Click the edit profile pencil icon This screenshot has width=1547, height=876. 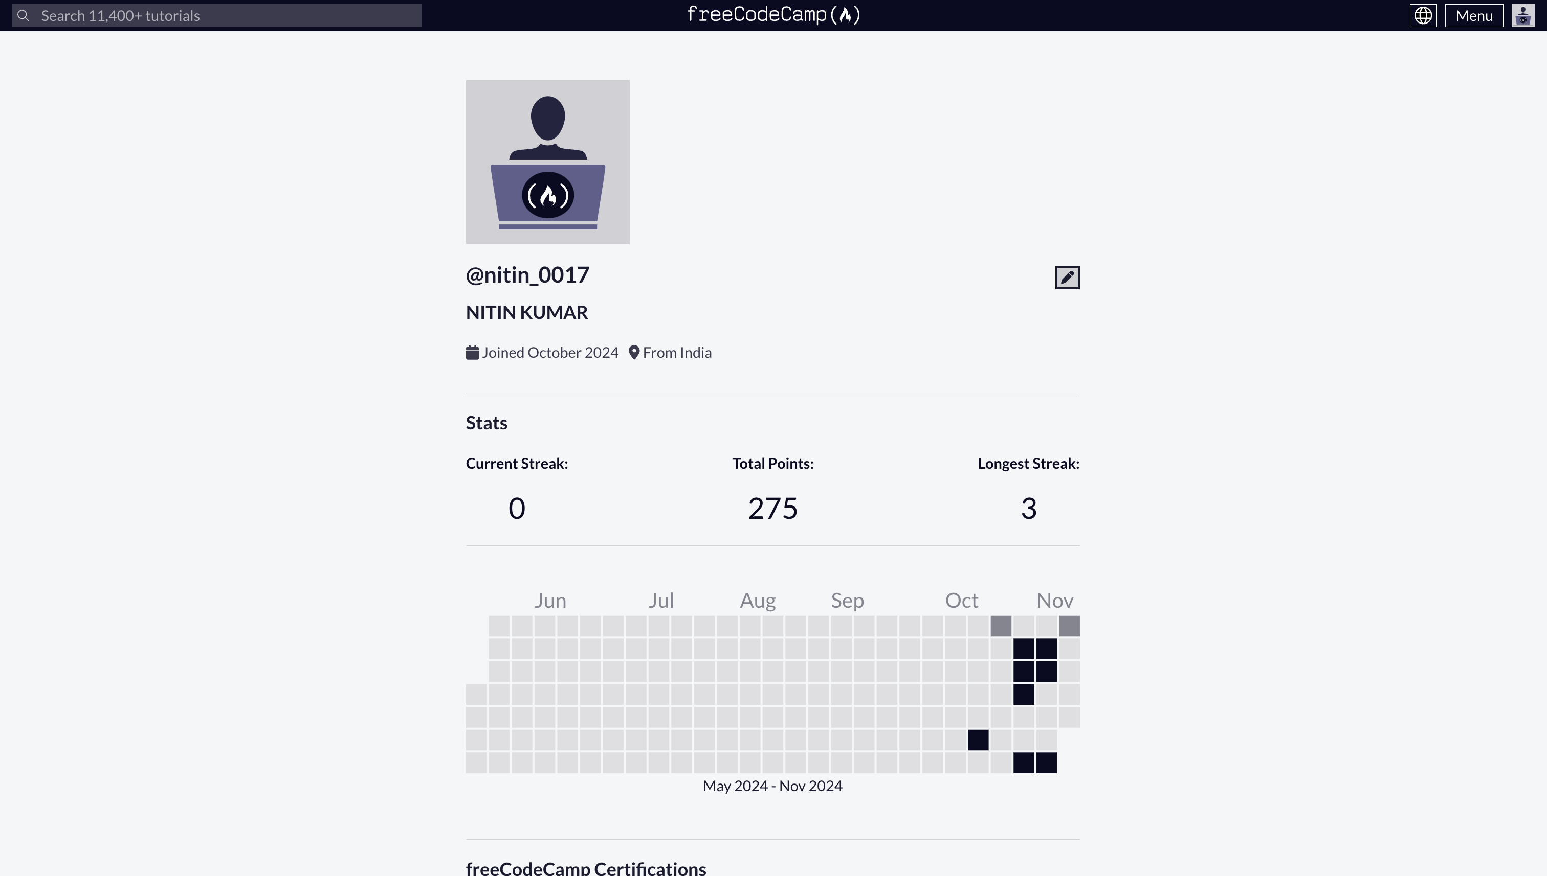coord(1067,277)
